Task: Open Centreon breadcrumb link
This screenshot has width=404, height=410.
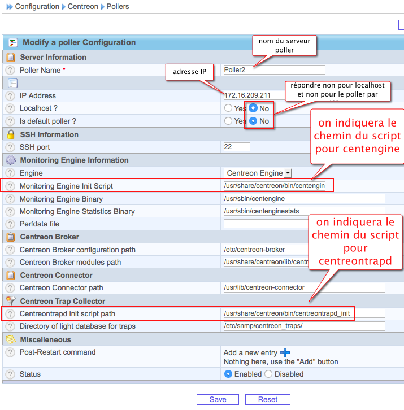Action: [82, 7]
